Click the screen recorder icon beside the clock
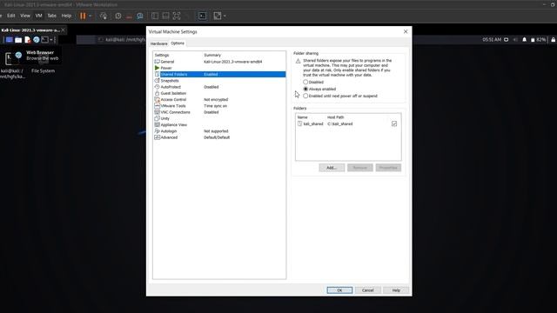Screen dimensions: 557x313 click(507, 40)
